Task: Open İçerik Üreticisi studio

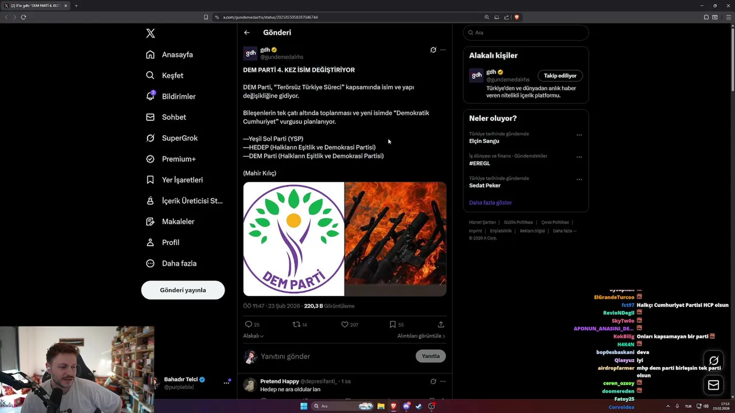Action: click(x=184, y=201)
